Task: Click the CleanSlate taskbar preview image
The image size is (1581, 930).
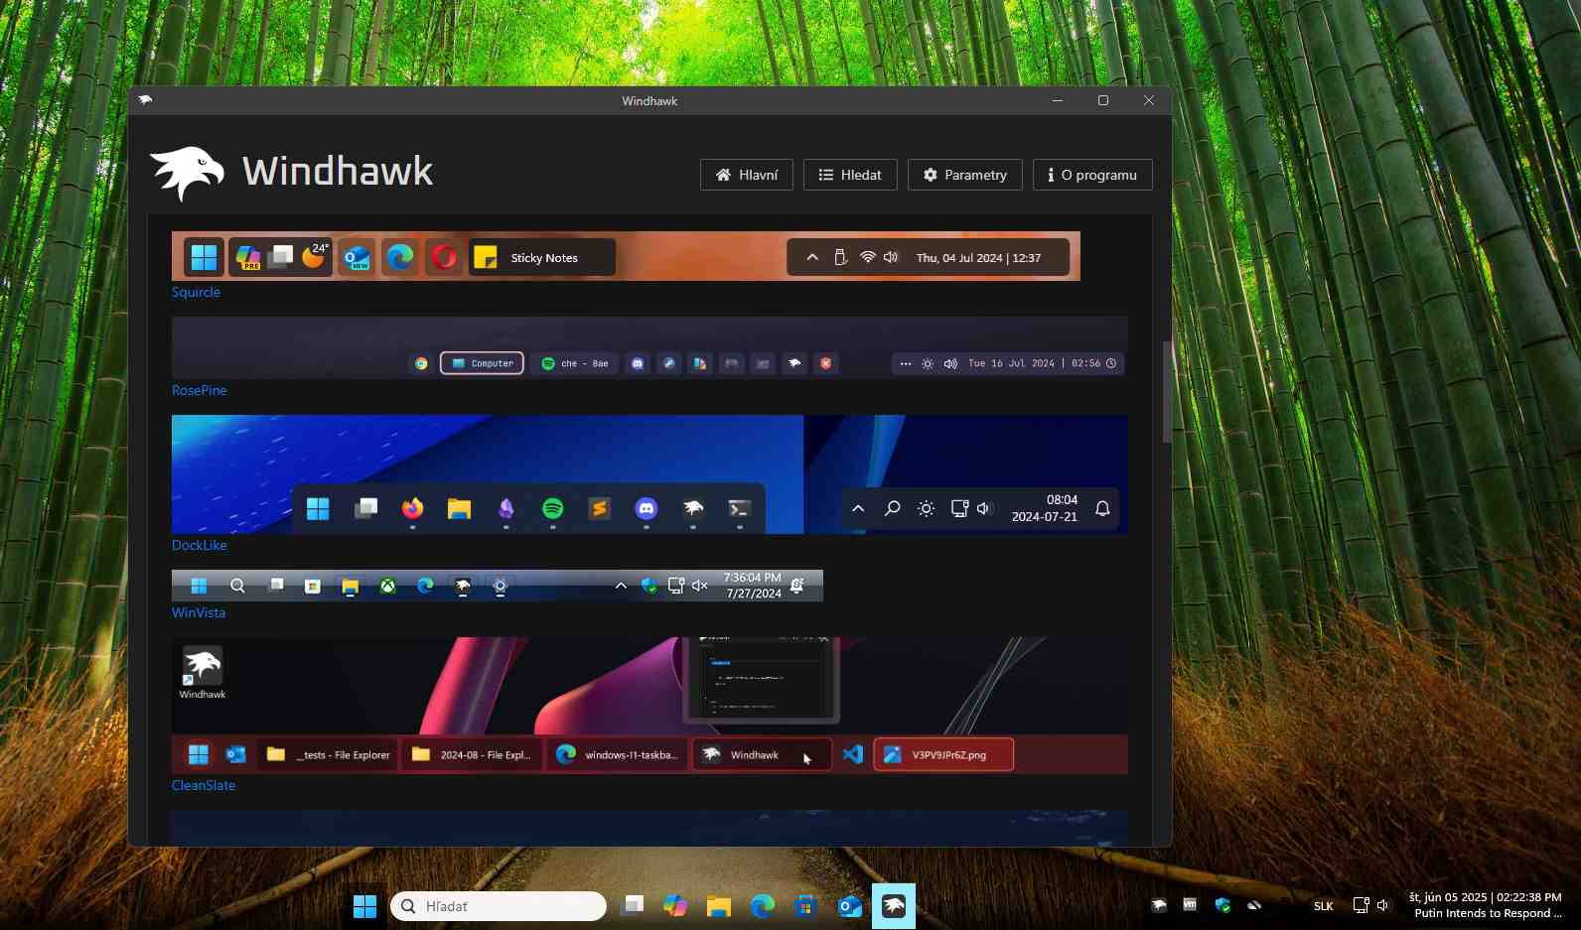Action: tap(649, 706)
